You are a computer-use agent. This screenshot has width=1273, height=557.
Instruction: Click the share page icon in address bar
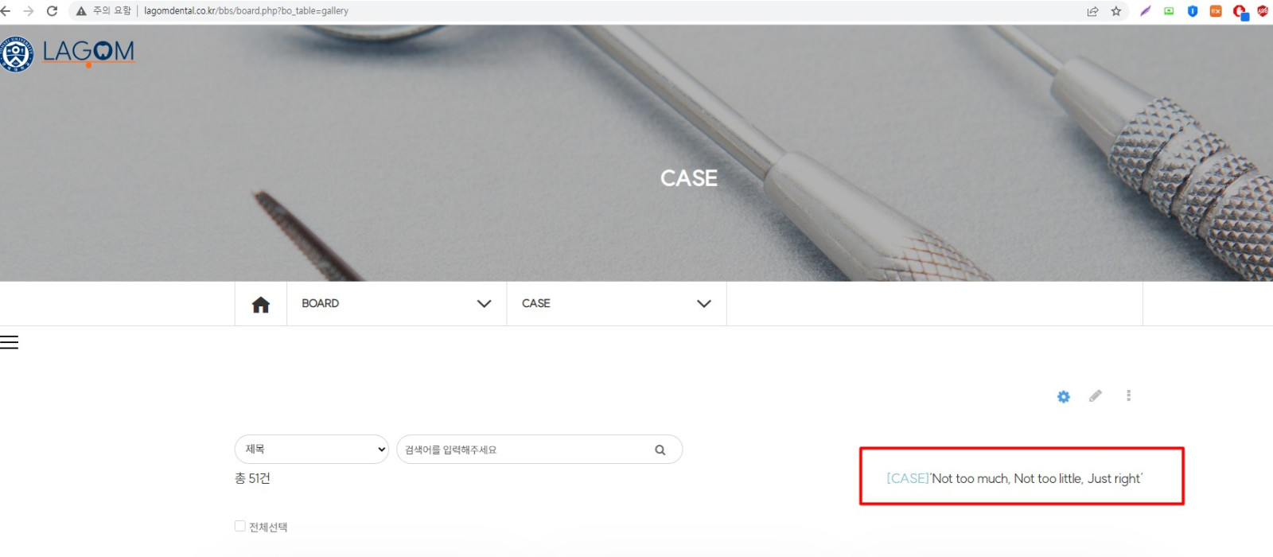[1092, 11]
